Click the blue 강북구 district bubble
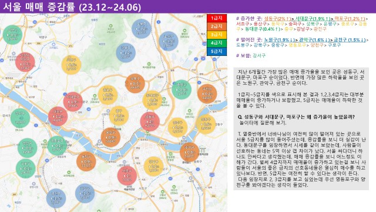The width and height of the screenshot is (376, 212). (x=126, y=53)
